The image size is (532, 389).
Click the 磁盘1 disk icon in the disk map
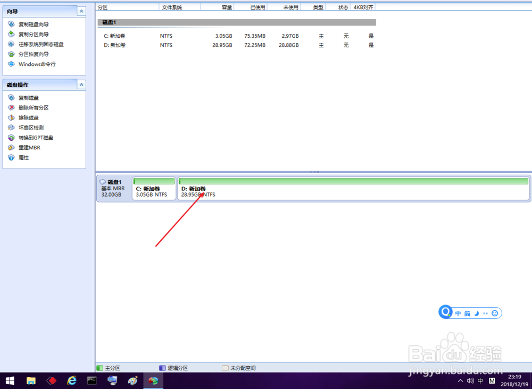click(103, 182)
